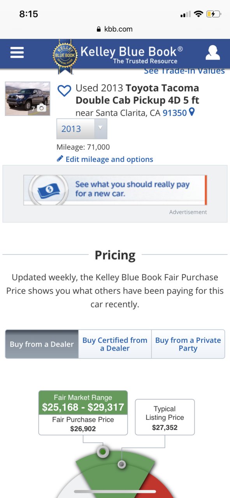Tap the Typical Listing Price gauge marker
Image resolution: width=230 pixels, height=498 pixels.
pyautogui.click(x=122, y=464)
